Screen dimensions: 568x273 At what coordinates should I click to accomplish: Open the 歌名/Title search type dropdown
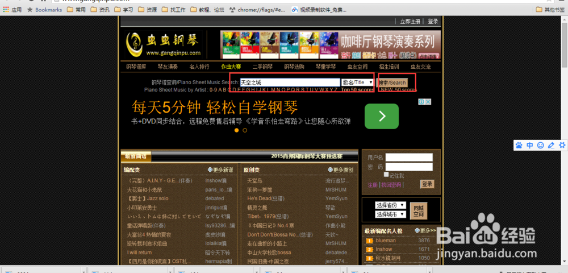[x=357, y=82]
